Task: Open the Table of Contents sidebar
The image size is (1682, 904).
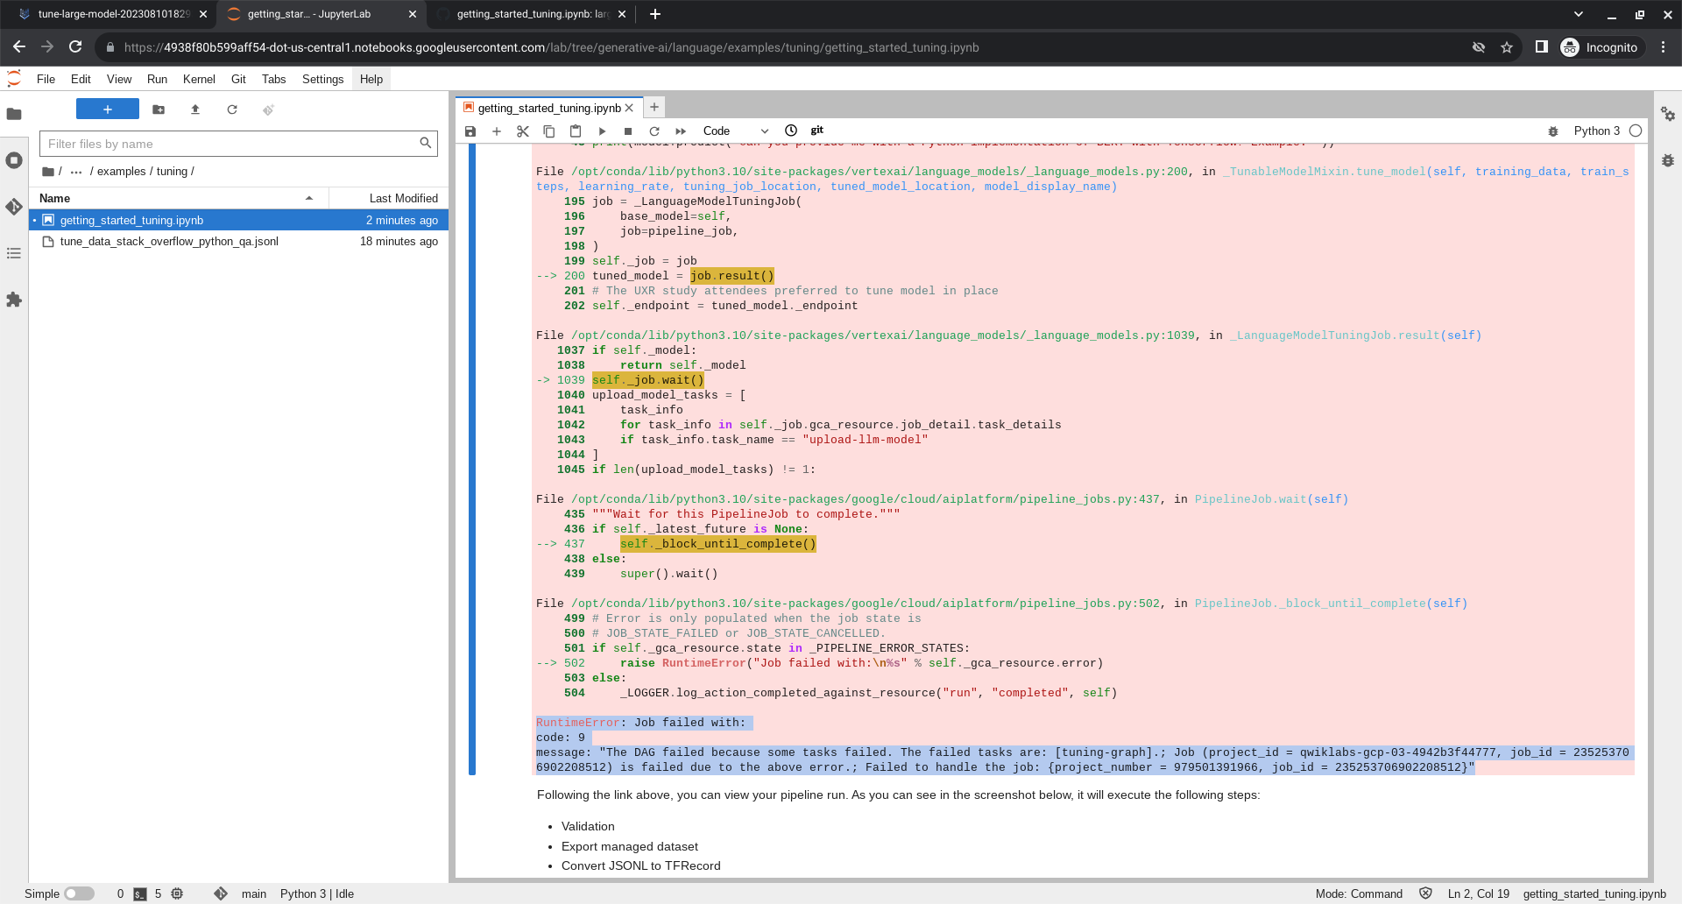Action: click(x=14, y=253)
